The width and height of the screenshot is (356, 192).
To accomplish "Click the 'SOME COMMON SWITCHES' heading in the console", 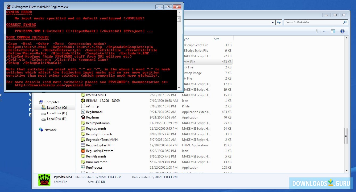I will tap(27, 37).
